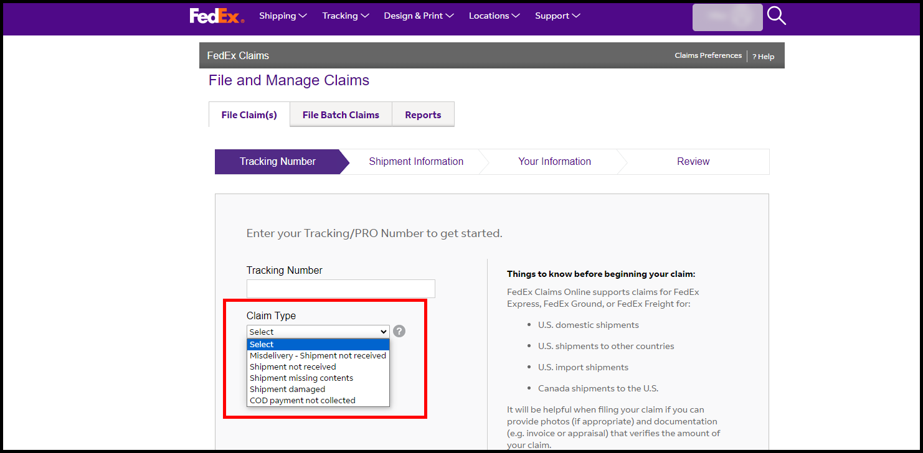
Task: Open Help via the question mark in header
Action: click(763, 56)
